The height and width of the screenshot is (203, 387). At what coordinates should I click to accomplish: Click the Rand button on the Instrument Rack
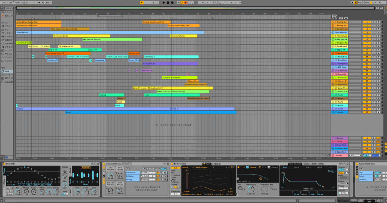[124, 164]
